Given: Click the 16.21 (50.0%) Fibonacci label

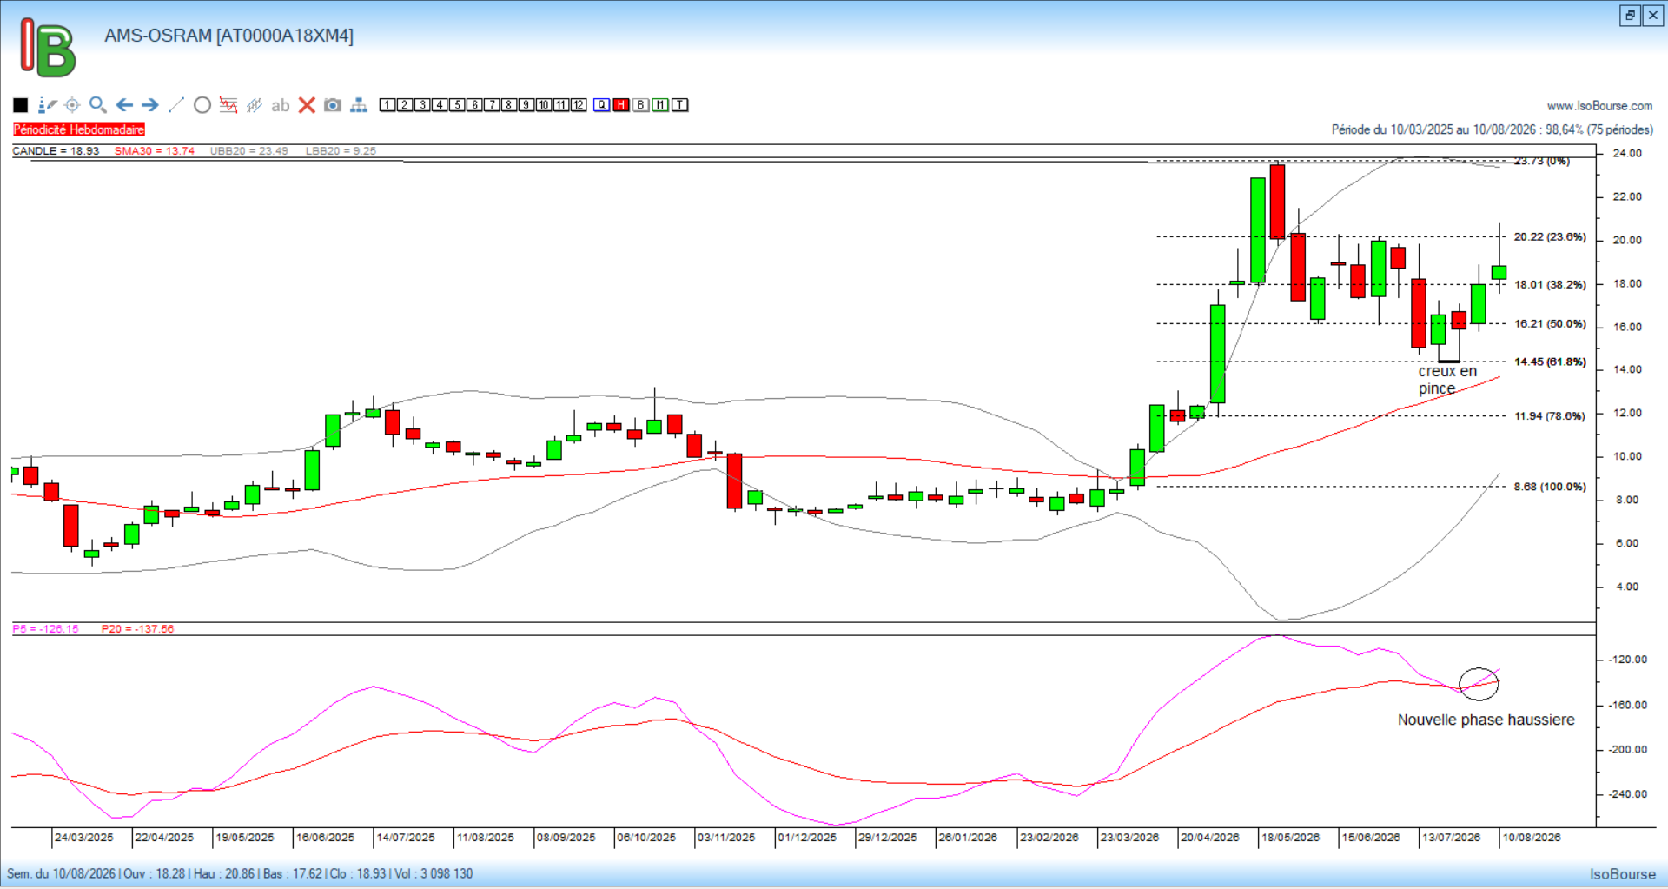Looking at the screenshot, I should (1550, 324).
